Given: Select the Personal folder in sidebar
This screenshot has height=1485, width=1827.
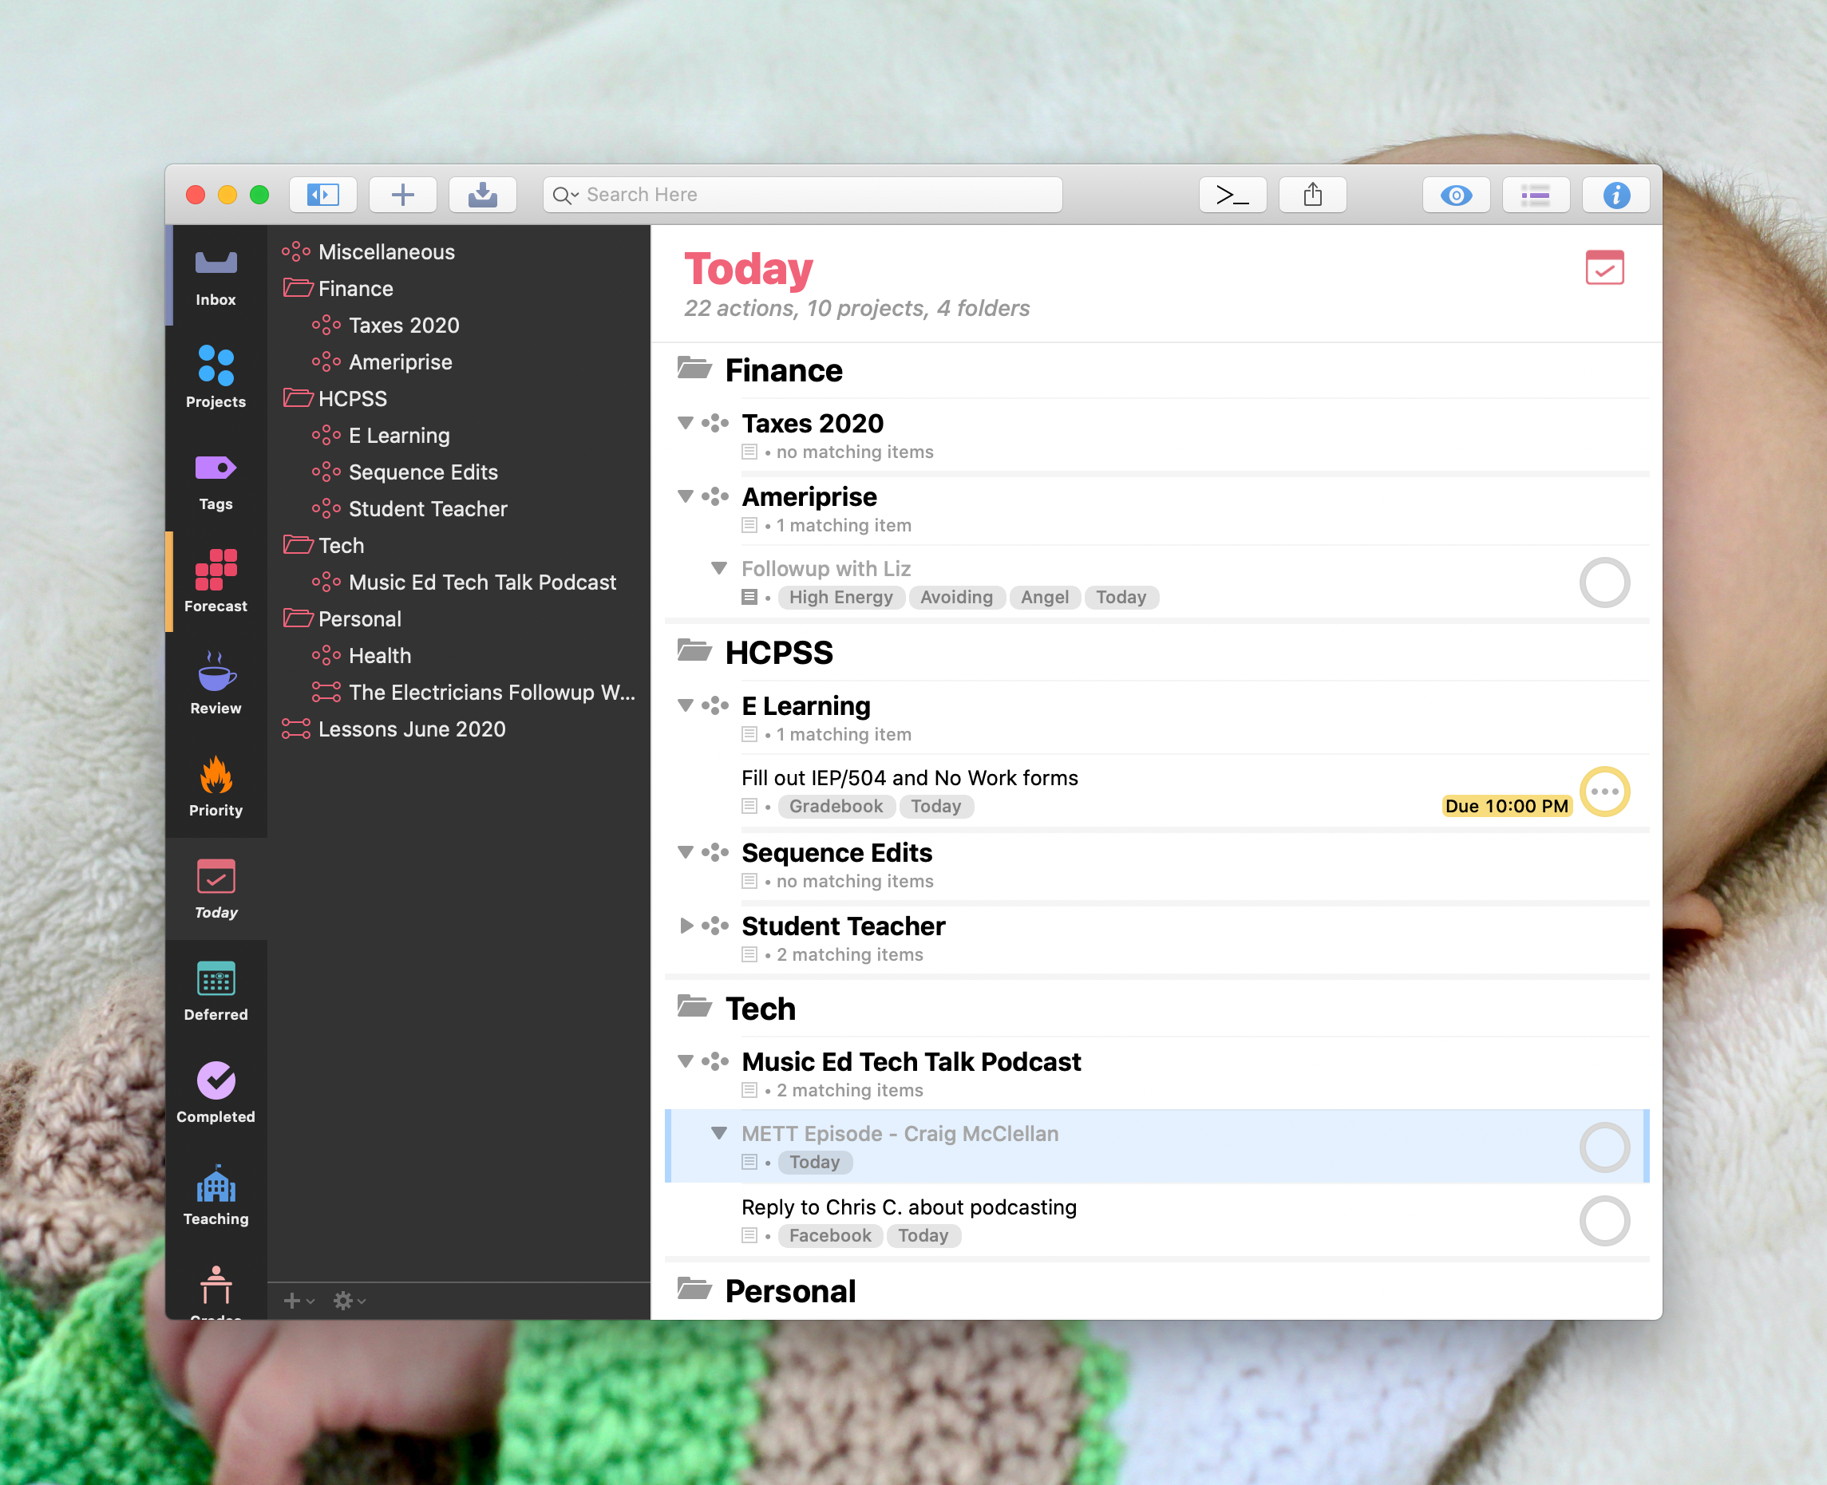Looking at the screenshot, I should coord(459,619).
